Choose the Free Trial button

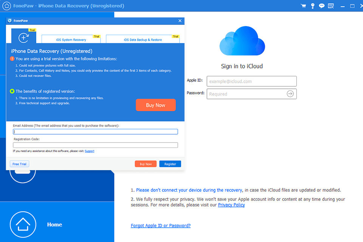(20, 164)
